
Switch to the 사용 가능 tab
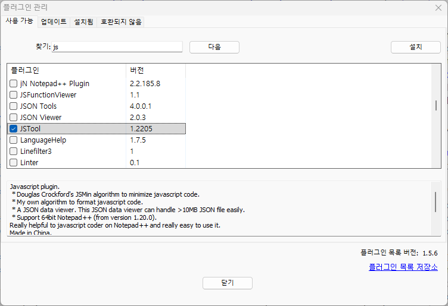[x=20, y=21]
